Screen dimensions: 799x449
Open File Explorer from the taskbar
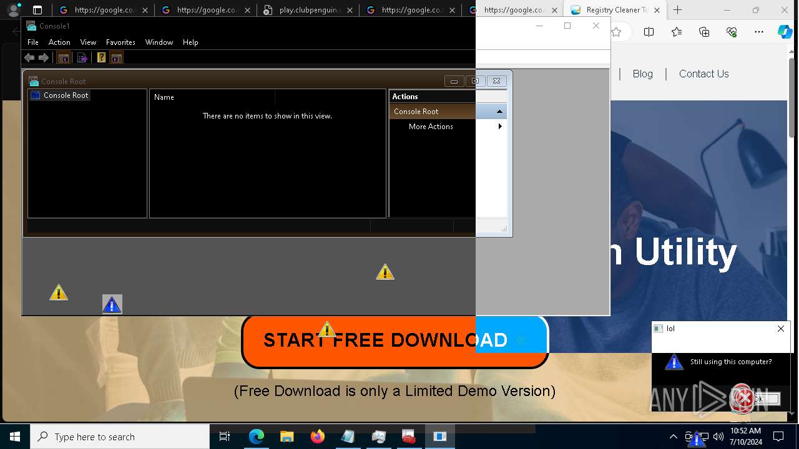287,437
